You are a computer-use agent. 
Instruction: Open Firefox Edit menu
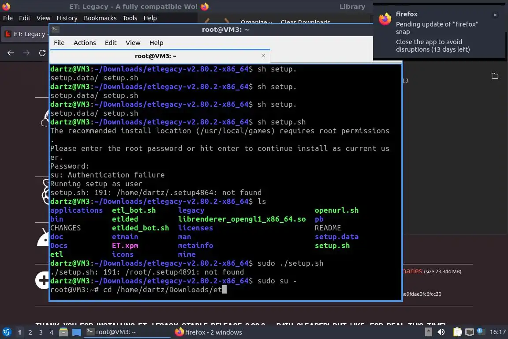(25, 18)
